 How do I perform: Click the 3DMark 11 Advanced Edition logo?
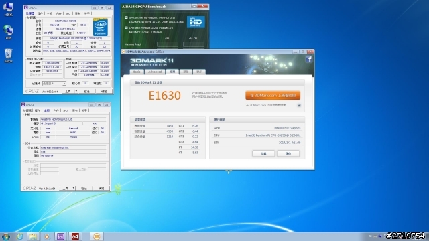tap(151, 62)
